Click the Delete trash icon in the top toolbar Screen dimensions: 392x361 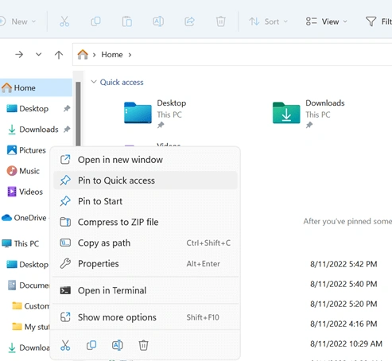point(220,21)
